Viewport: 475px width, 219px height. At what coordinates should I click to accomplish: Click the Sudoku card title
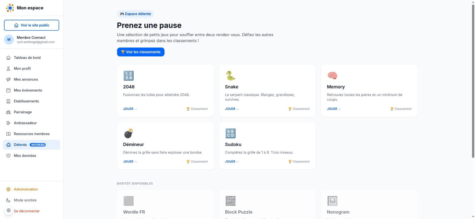click(x=233, y=144)
